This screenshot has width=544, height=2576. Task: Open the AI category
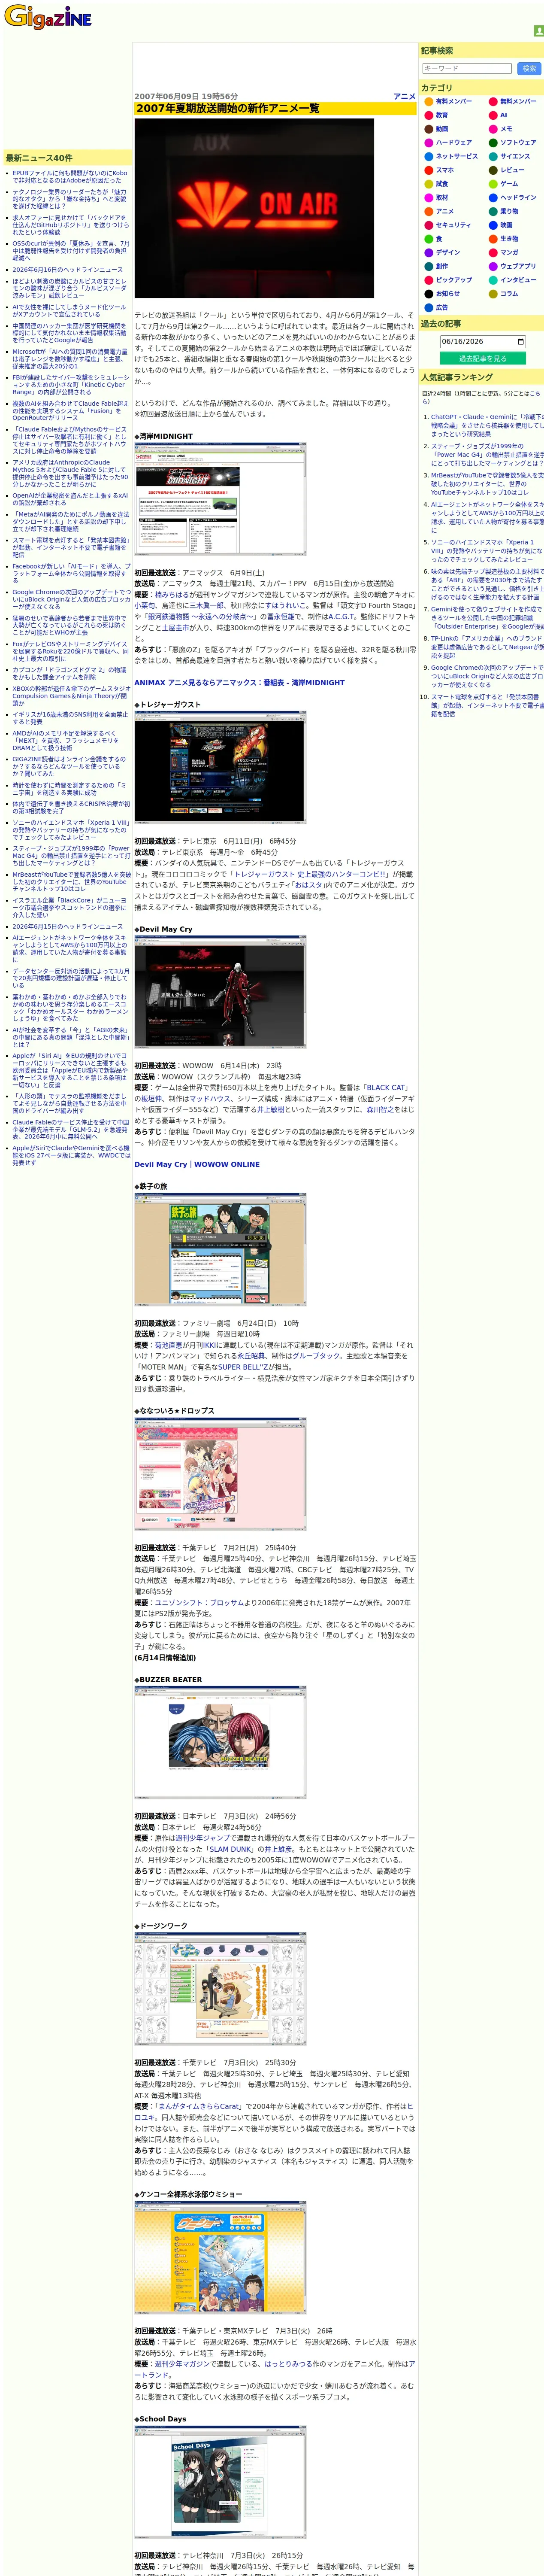pyautogui.click(x=504, y=115)
